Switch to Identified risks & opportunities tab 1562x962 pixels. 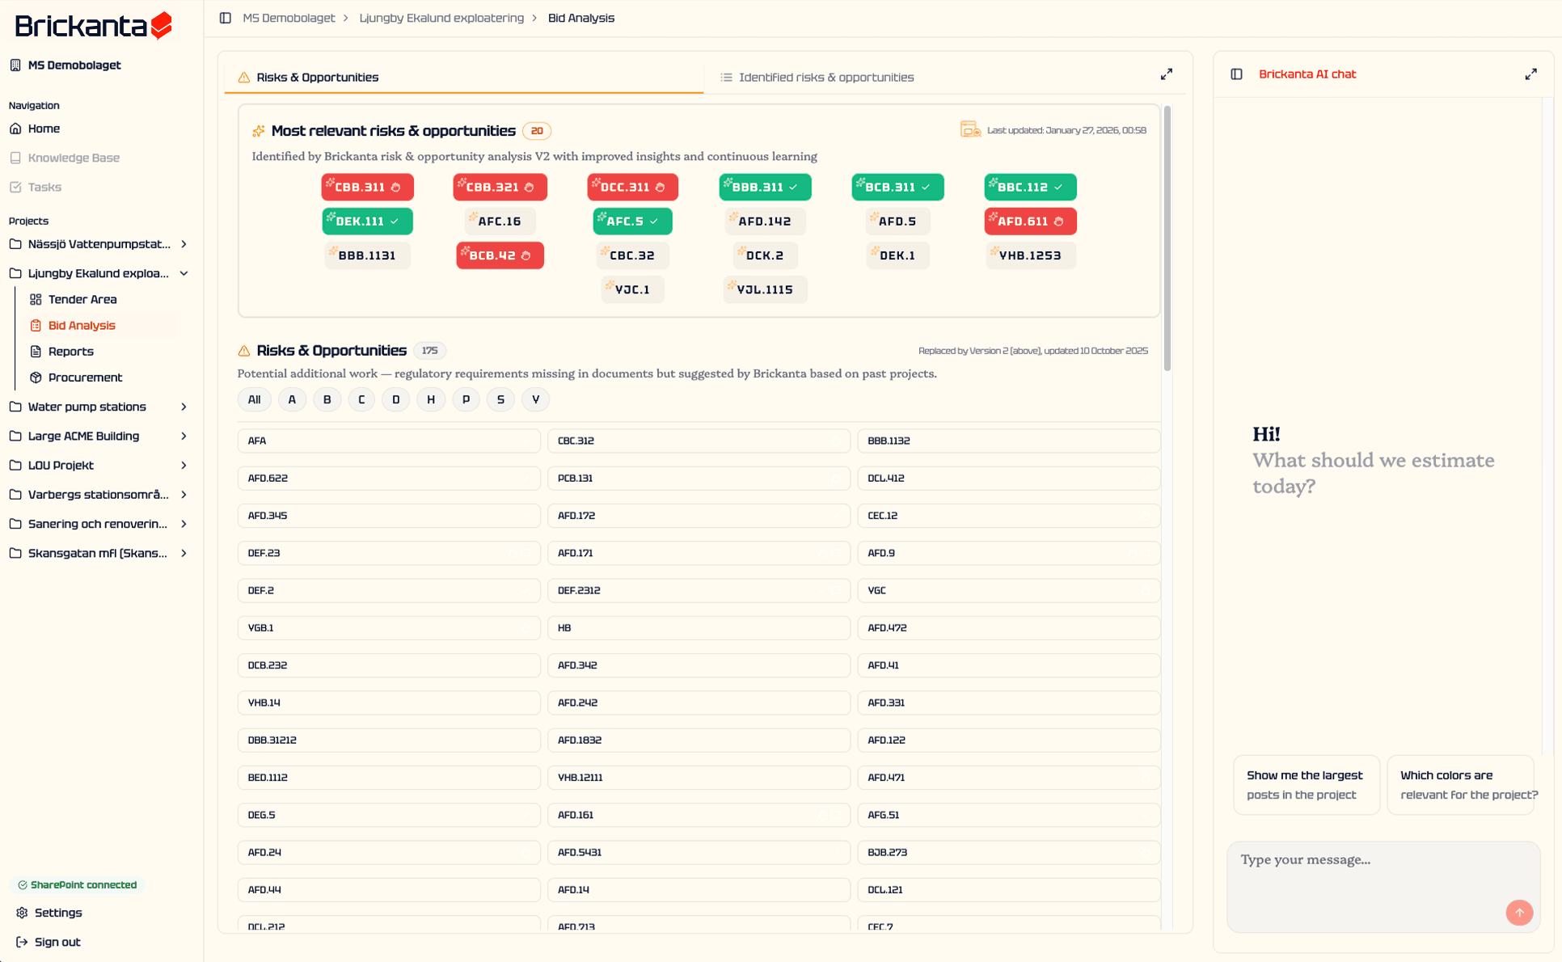[825, 78]
